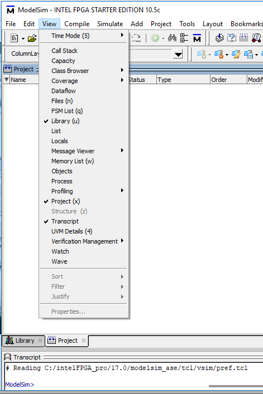263x394 pixels.
Task: Close the Project tab
Action: click(84, 341)
